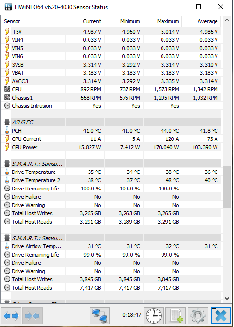Viewport: 234px width, 327px height.
Task: Close sensor window with blue X
Action: coord(221,316)
